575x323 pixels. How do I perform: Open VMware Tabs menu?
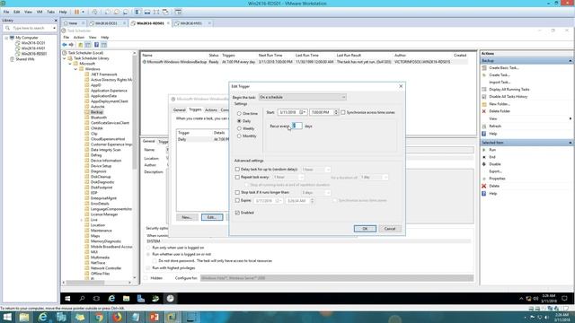tap(50, 12)
